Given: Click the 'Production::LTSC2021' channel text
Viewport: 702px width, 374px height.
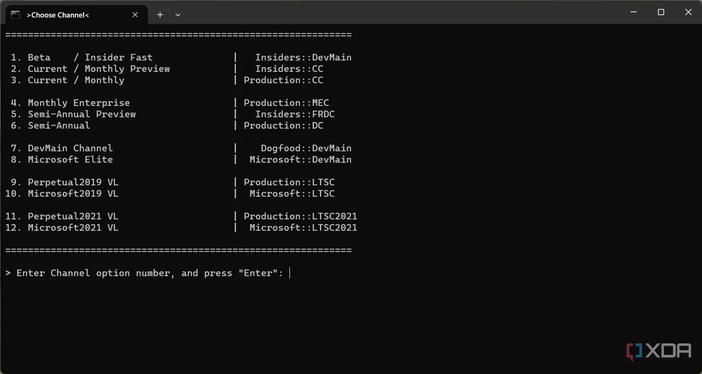Looking at the screenshot, I should coord(300,216).
